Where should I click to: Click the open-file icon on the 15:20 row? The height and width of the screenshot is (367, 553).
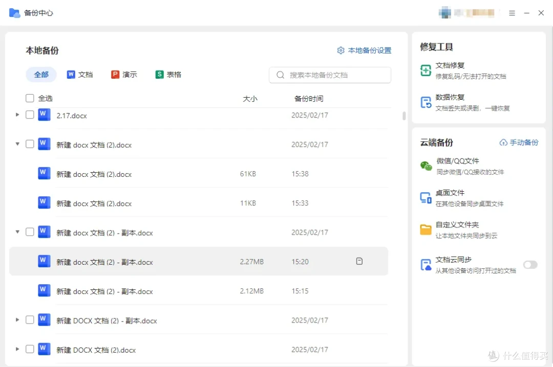point(359,261)
